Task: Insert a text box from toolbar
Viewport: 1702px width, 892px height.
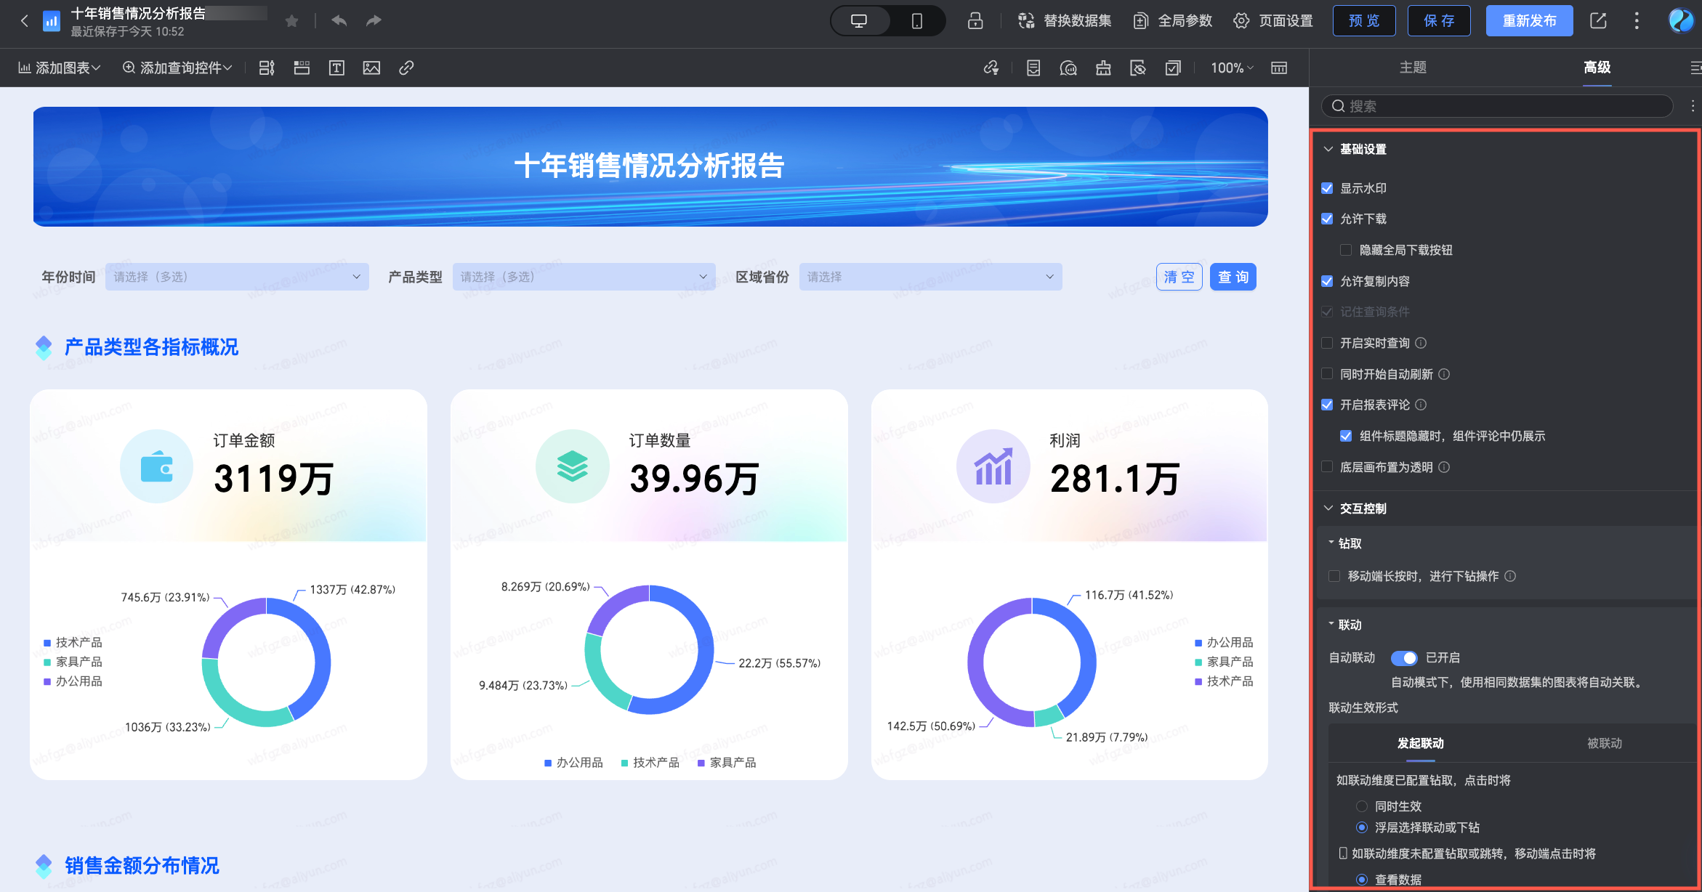Action: pyautogui.click(x=336, y=68)
